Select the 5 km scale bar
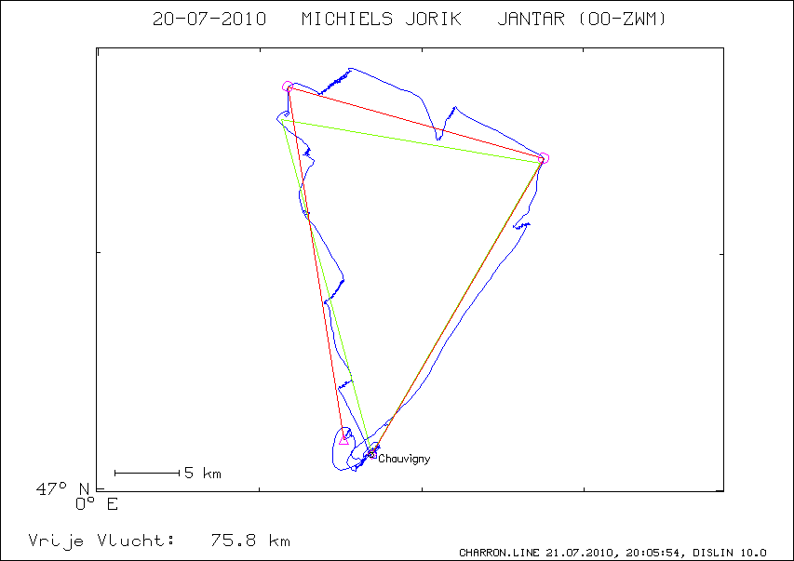794x561 pixels. 147,473
